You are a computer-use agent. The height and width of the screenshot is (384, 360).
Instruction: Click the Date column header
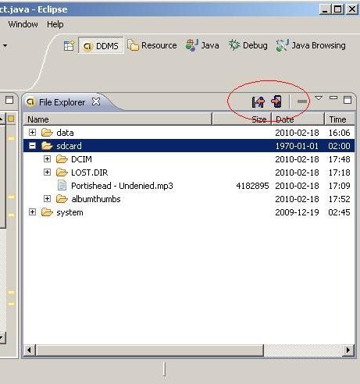[x=298, y=119]
